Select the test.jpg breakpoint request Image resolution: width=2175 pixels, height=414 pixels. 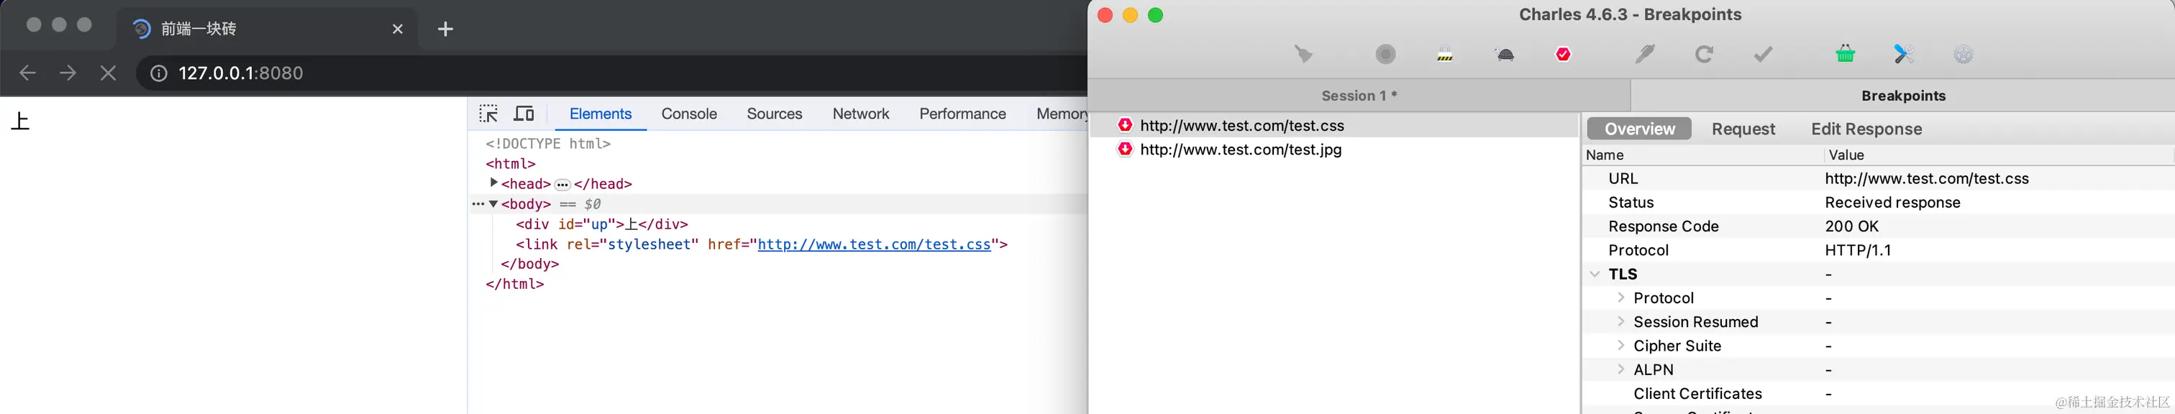pos(1240,150)
